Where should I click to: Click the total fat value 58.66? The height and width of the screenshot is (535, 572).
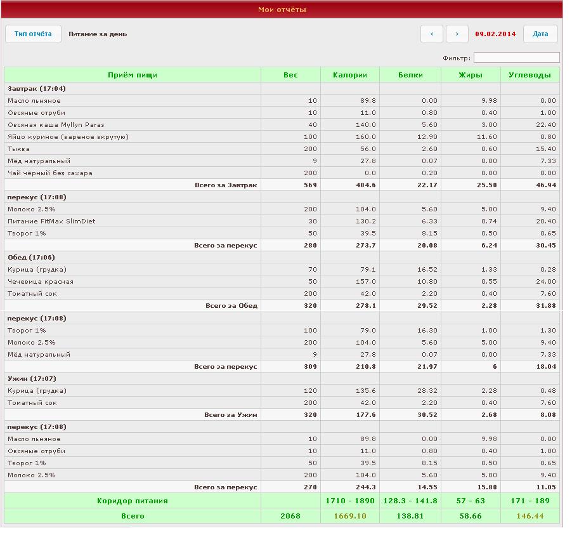pos(471,517)
